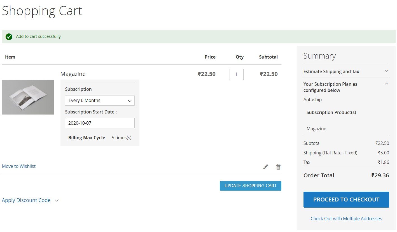Open Check Out with Multiple Addresses link
The height and width of the screenshot is (232, 397).
pyautogui.click(x=346, y=219)
